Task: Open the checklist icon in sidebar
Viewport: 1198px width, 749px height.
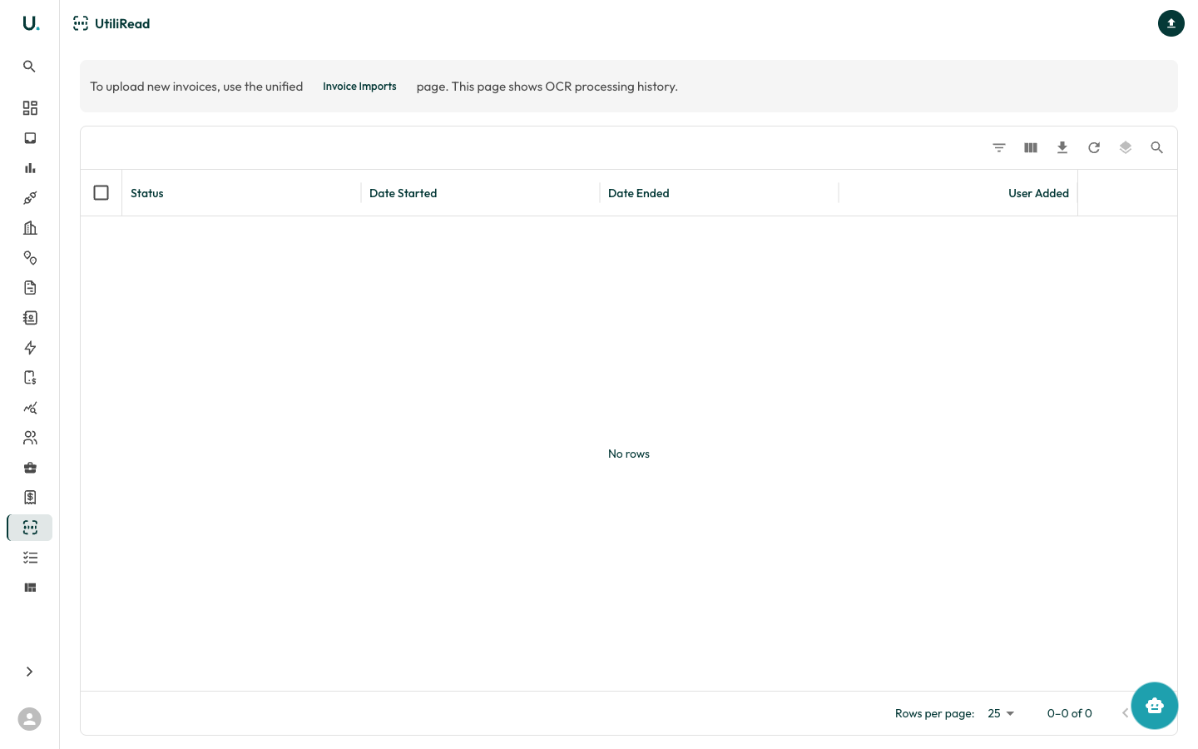Action: [30, 558]
